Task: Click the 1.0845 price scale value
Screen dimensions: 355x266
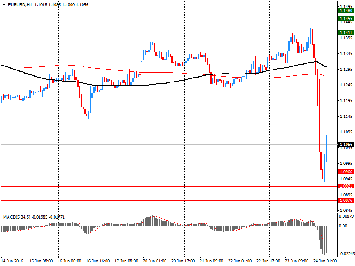Action: 346,210
